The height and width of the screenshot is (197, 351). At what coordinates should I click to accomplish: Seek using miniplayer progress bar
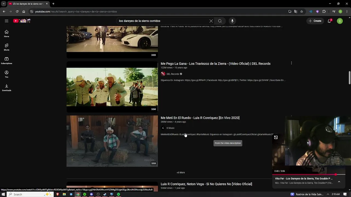point(308,174)
